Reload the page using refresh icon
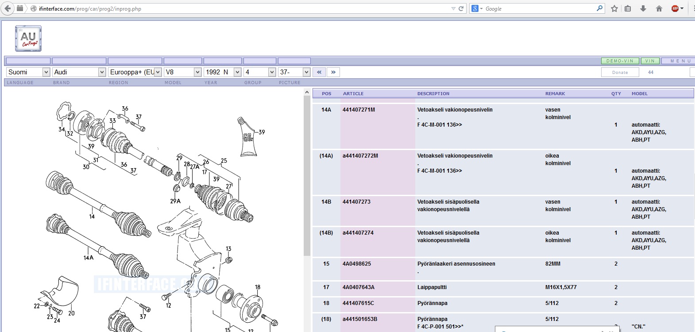The height and width of the screenshot is (332, 695). pyautogui.click(x=461, y=8)
